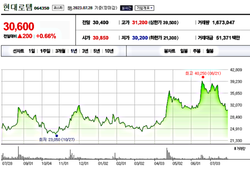Click the 거래량 value 1,673,047
Image resolution: width=250 pixels, height=172 pixels.
(223, 22)
